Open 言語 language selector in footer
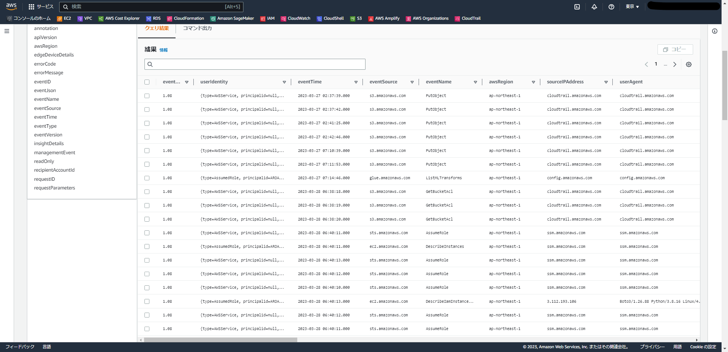The height and width of the screenshot is (352, 728). pyautogui.click(x=47, y=347)
